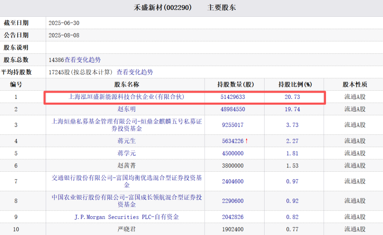Click the 禾盛新材(002290) title text
The image size is (383, 235).
click(163, 7)
